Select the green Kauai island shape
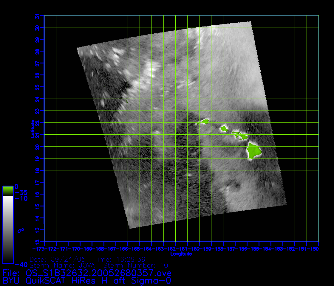This screenshot has height=286, width=334. [x=205, y=121]
